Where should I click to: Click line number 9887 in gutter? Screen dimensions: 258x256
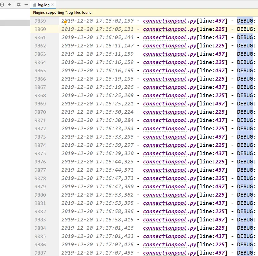[x=40, y=253]
